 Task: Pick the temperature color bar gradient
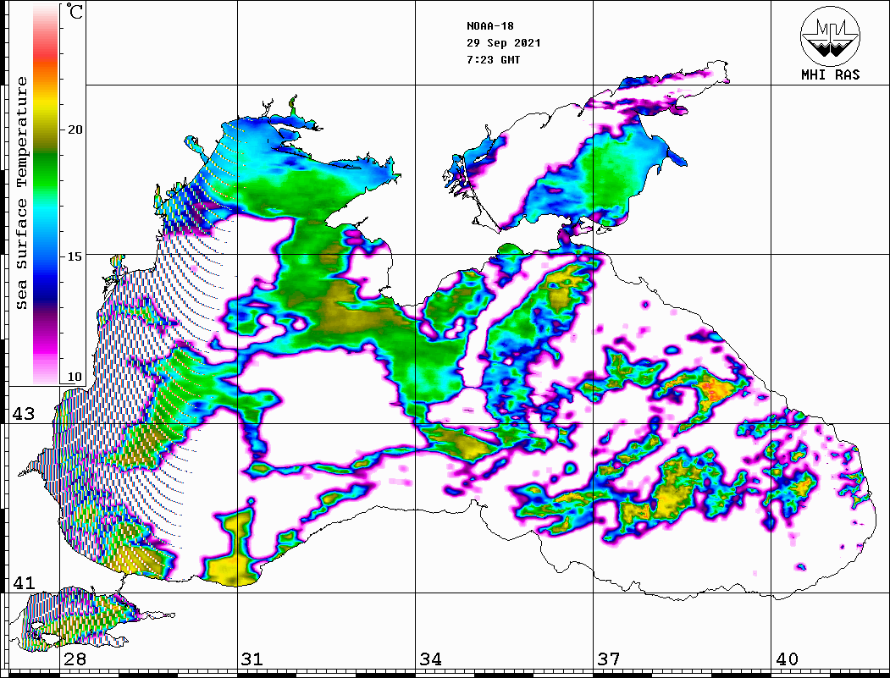46,194
